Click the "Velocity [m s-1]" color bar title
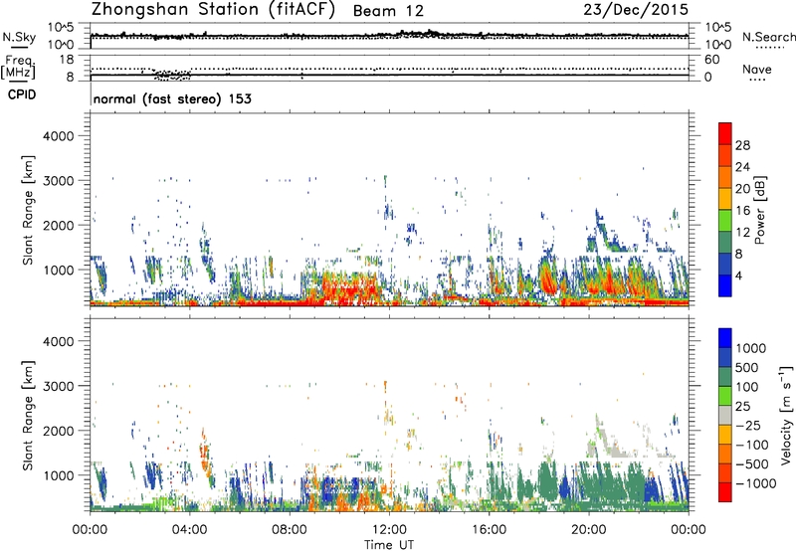Viewport: 796px width, 551px height. (x=786, y=416)
